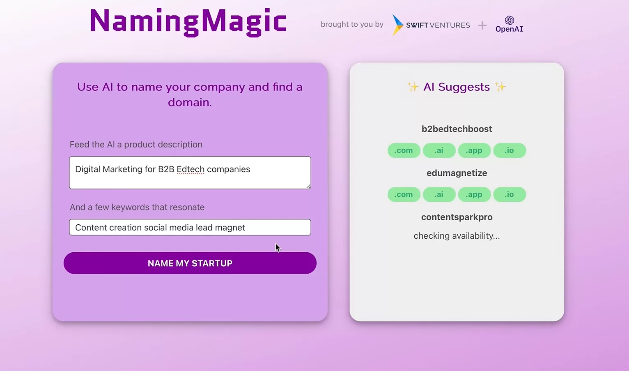Image resolution: width=629 pixels, height=371 pixels.
Task: Select the contentsparkpro suggested name
Action: click(x=457, y=217)
